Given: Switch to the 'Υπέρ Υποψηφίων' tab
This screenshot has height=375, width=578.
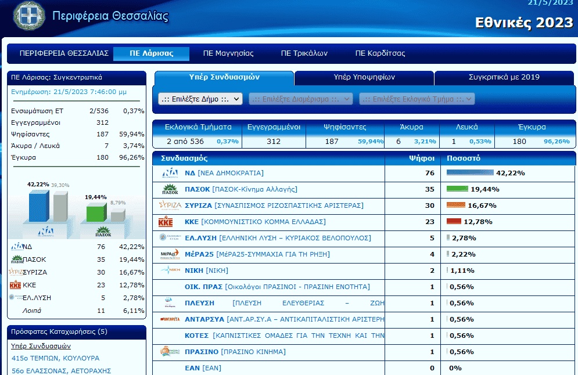Looking at the screenshot, I should coord(364,77).
